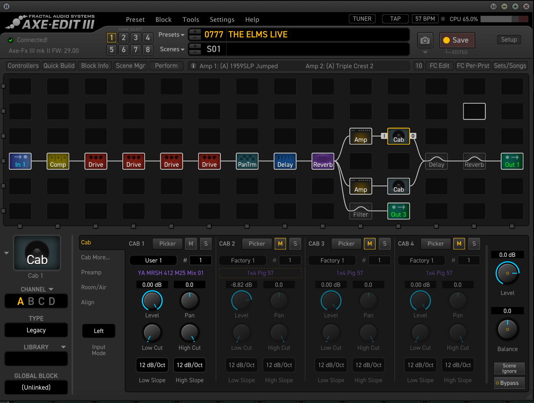Open the Cab More... page
Screen dimensions: 534x403
click(96, 257)
